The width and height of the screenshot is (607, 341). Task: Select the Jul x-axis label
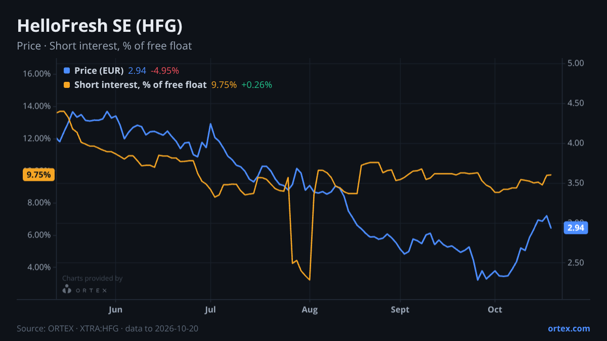coord(210,310)
